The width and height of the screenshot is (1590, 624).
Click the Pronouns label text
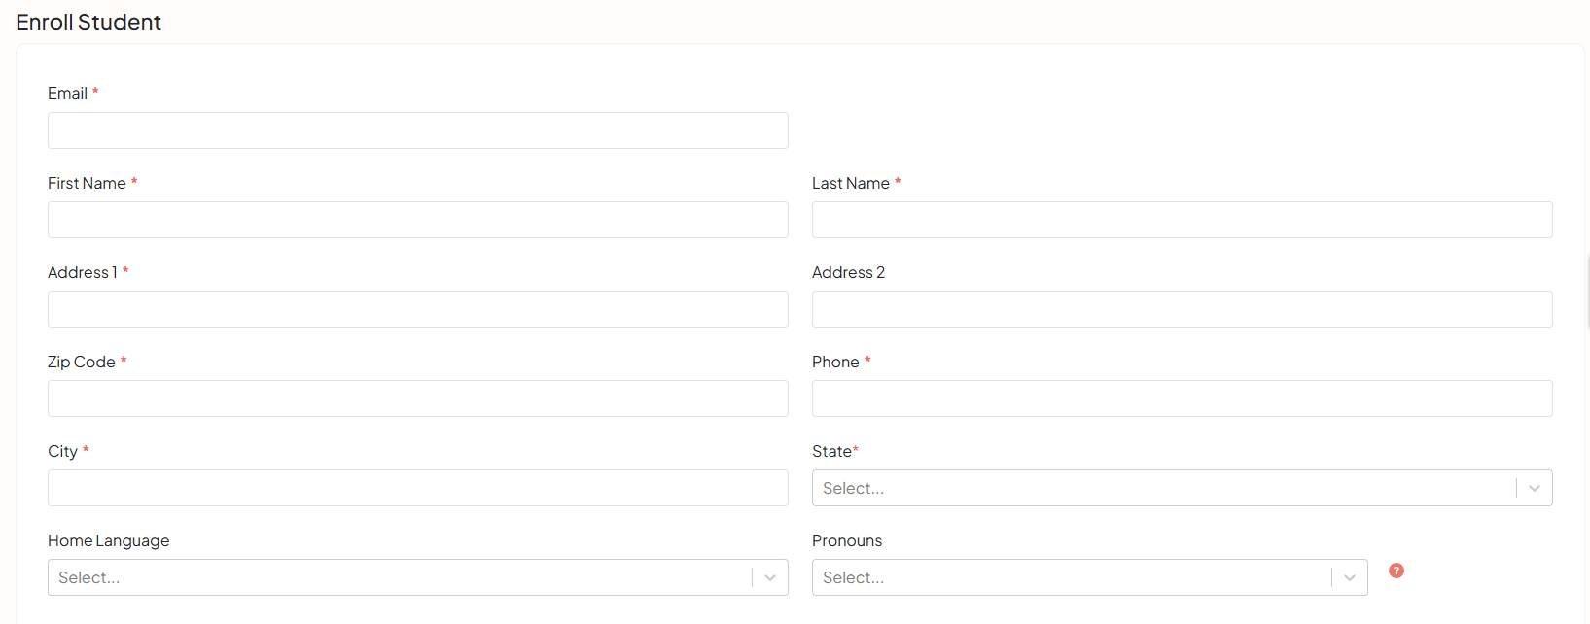pos(847,540)
